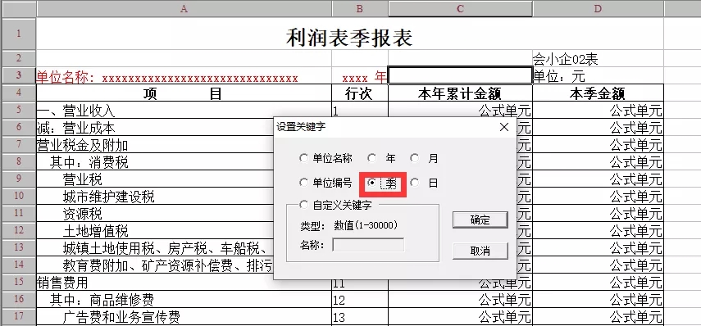The height and width of the screenshot is (326, 701).
Task: Select column C header
Action: pos(461,8)
